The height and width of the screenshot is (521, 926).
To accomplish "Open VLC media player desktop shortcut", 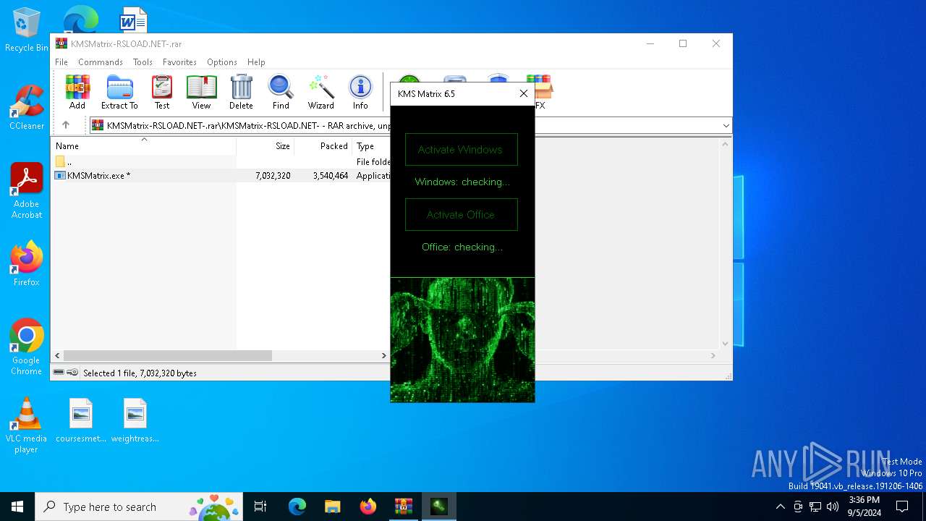I will click(x=26, y=425).
